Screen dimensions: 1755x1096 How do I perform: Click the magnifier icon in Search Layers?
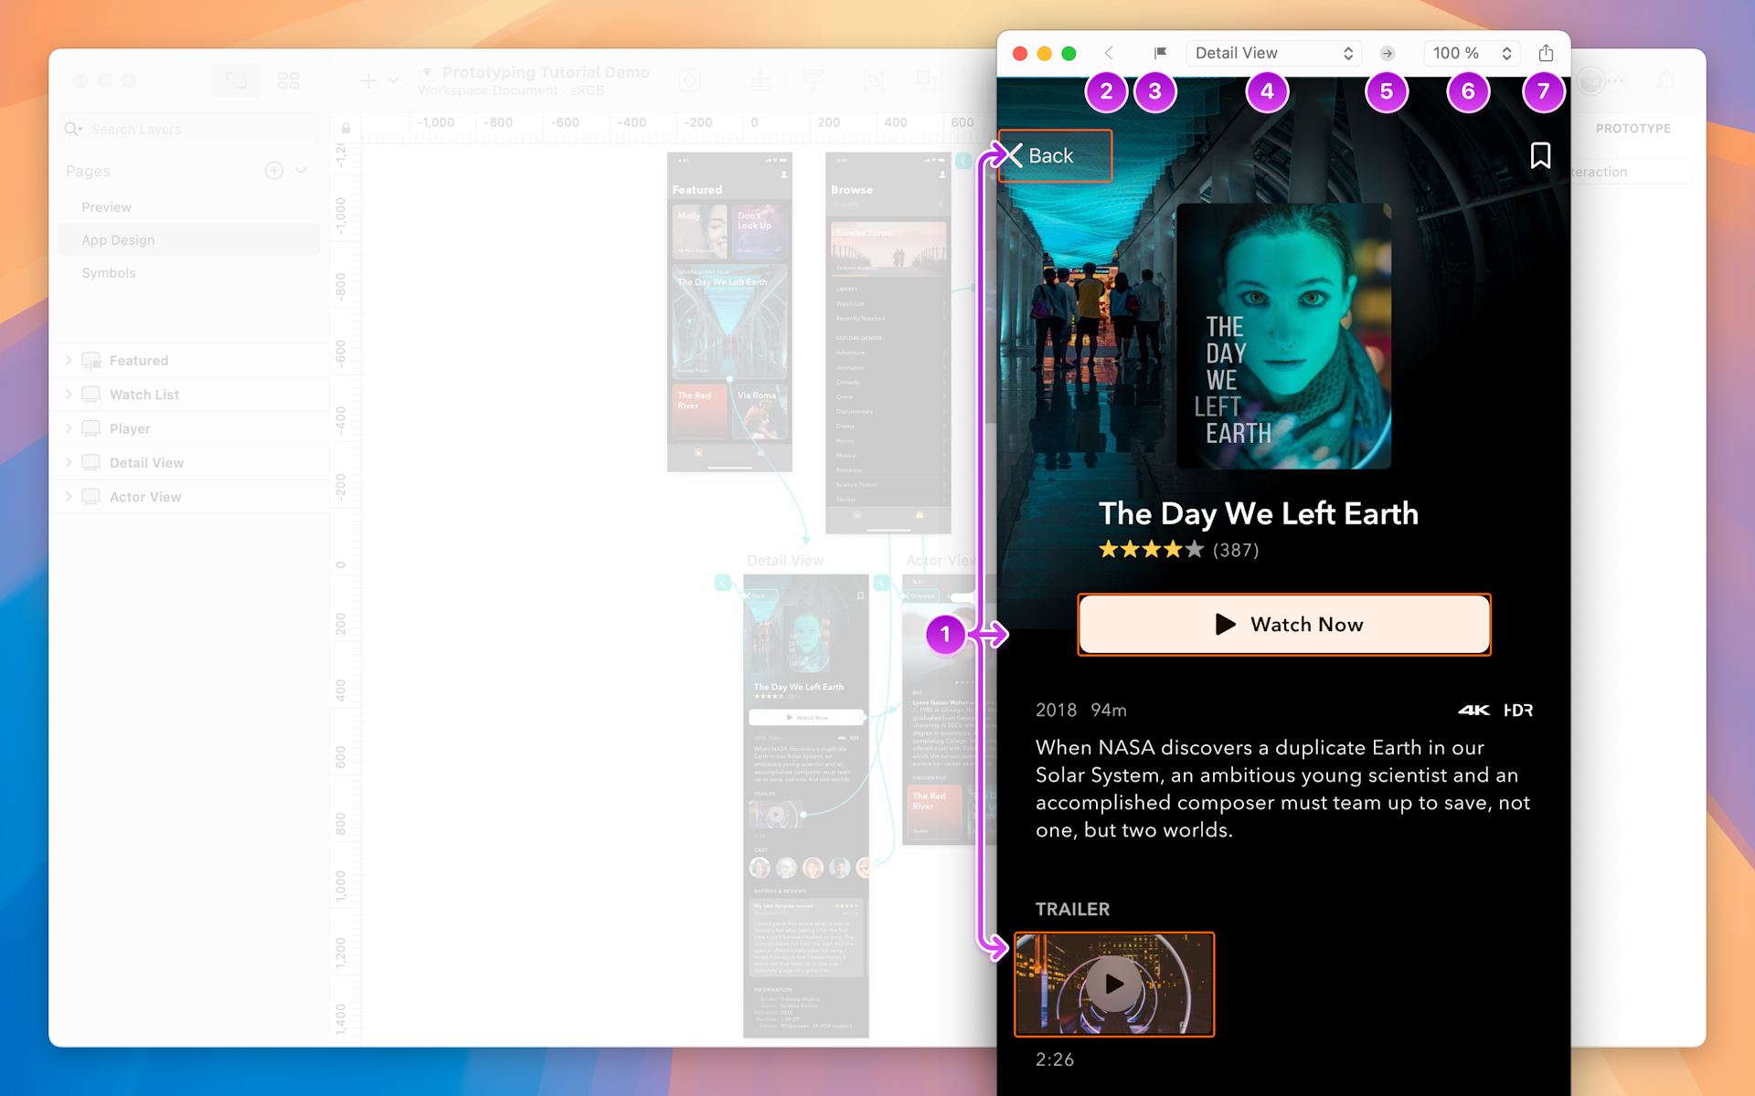click(x=72, y=129)
